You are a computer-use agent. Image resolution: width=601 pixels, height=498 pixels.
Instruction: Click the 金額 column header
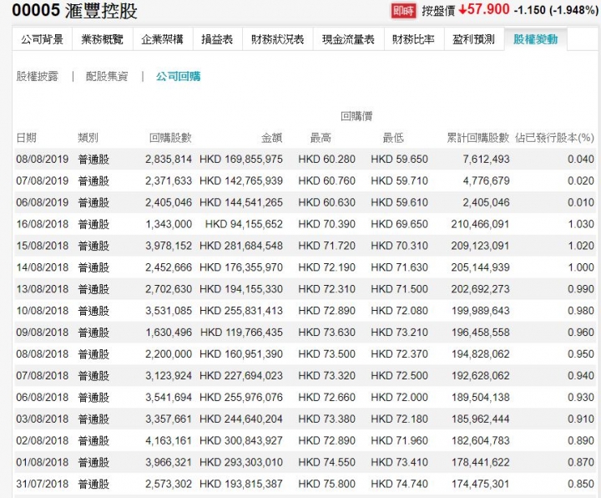click(x=272, y=138)
